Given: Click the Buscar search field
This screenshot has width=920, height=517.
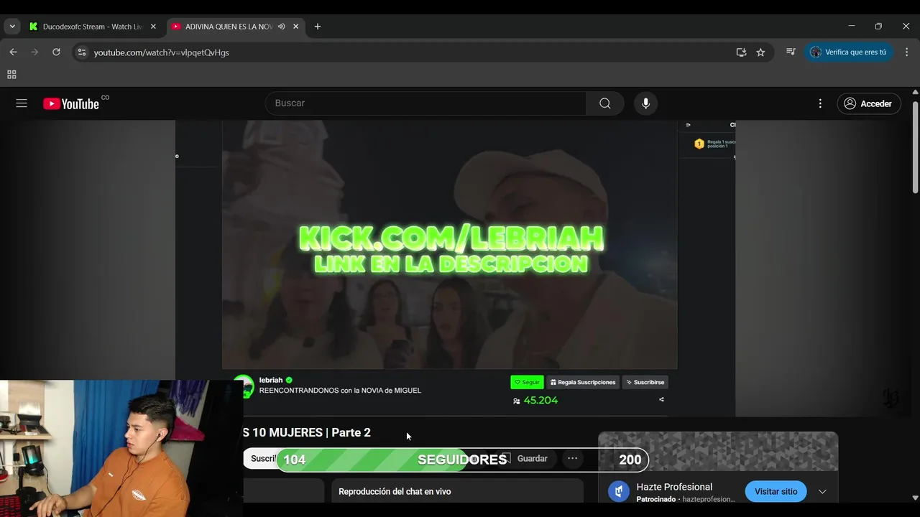Looking at the screenshot, I should 425,103.
